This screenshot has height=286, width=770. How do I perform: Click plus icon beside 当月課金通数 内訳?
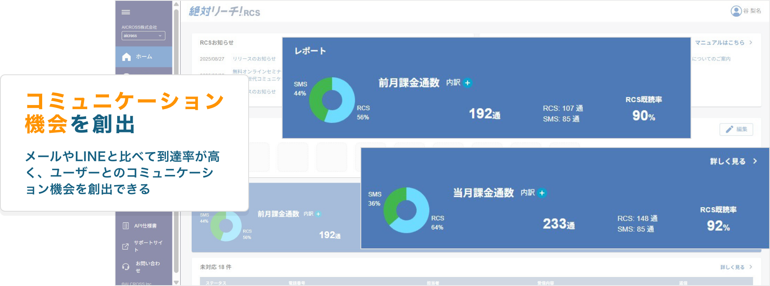[542, 193]
